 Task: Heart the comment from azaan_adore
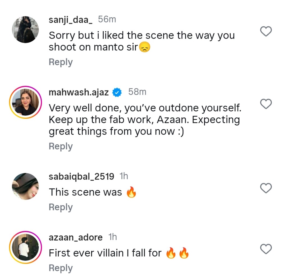click(266, 249)
